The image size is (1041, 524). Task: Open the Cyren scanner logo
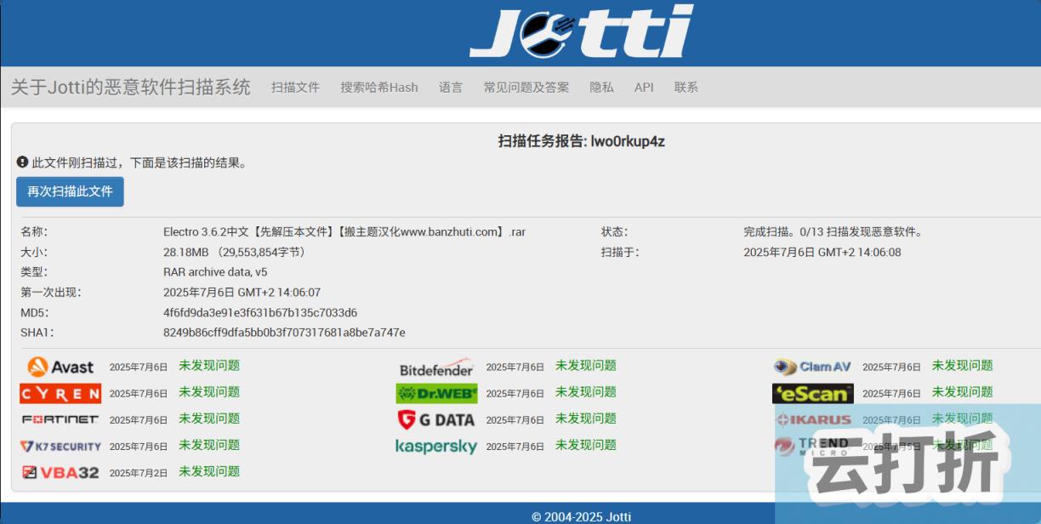pos(60,393)
